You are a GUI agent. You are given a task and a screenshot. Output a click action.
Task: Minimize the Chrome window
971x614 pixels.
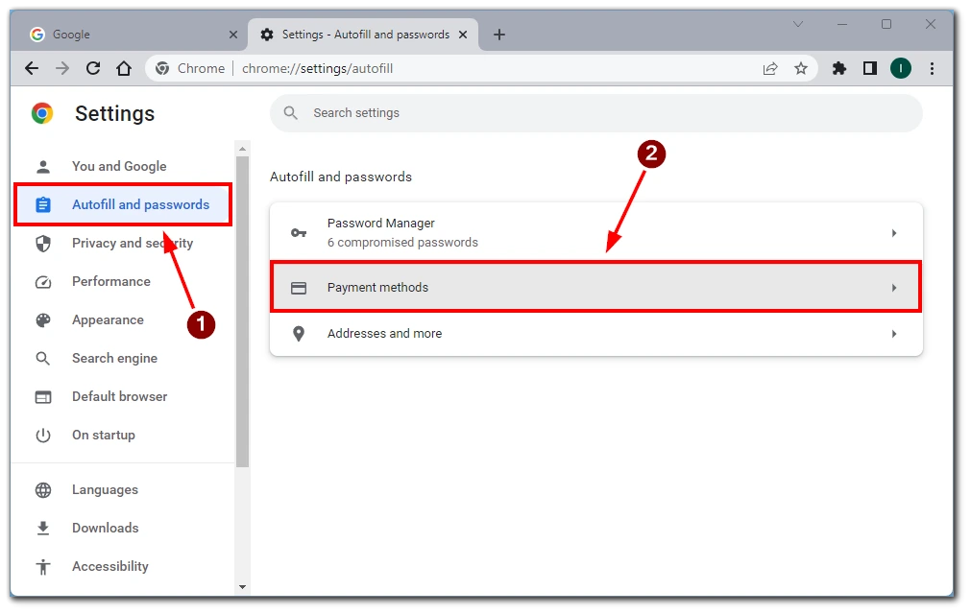point(842,24)
